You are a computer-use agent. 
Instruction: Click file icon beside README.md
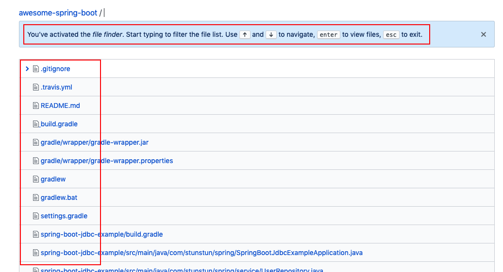[x=36, y=106]
